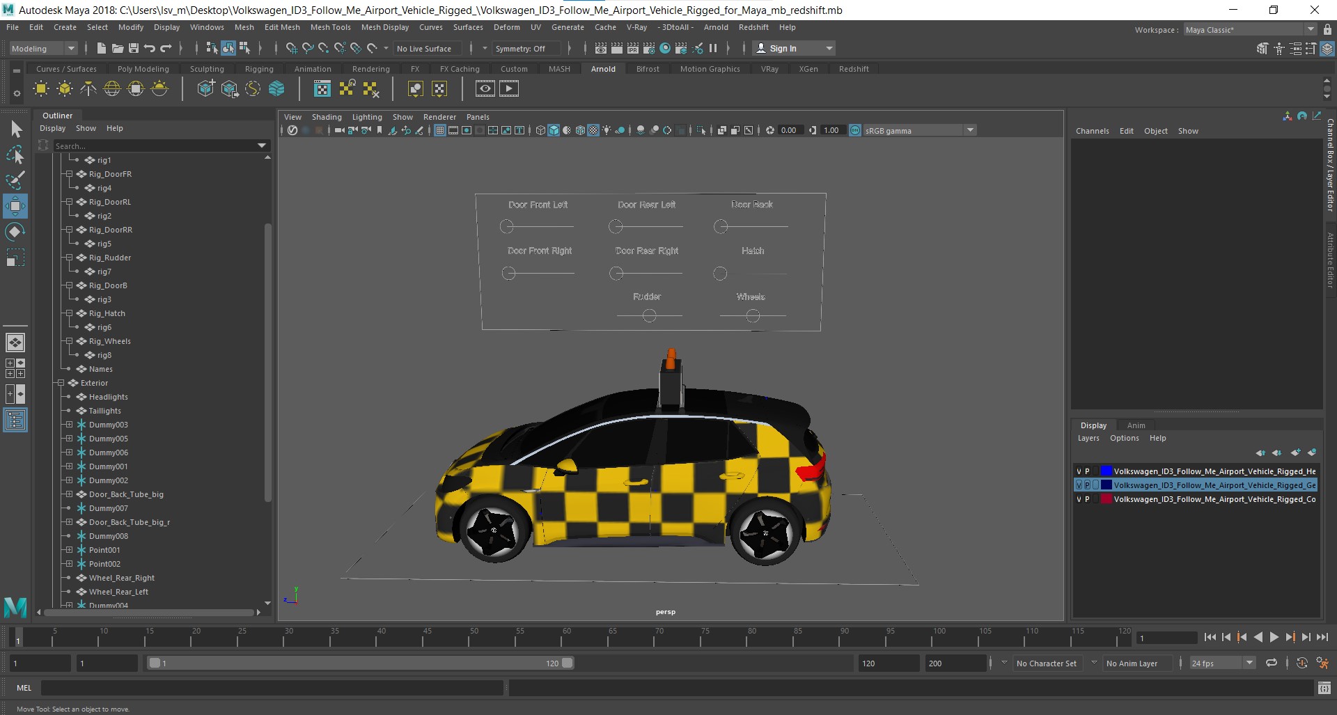This screenshot has width=1337, height=715.
Task: Click the range slider end handle at 120
Action: 568,663
